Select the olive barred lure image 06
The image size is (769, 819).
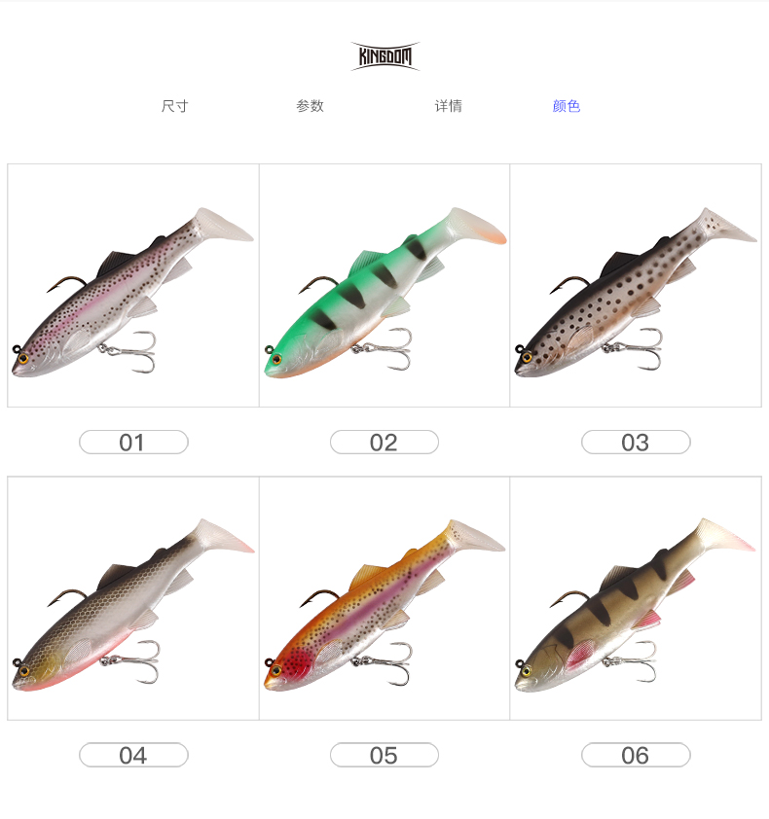[636, 598]
